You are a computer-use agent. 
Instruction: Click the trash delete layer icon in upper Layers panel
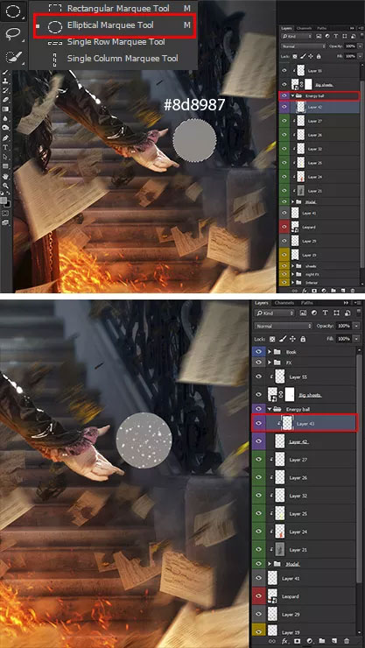pos(352,291)
